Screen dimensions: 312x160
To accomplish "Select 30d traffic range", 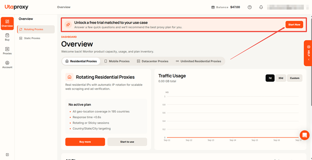I will coord(281,78).
